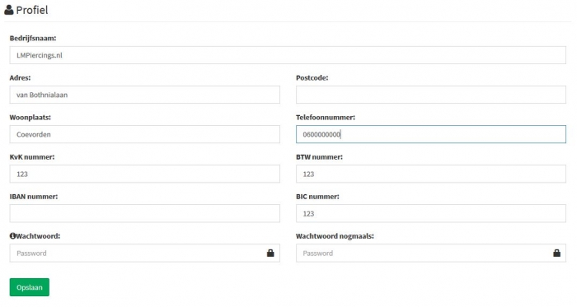Click the empty Postcode field

point(431,95)
